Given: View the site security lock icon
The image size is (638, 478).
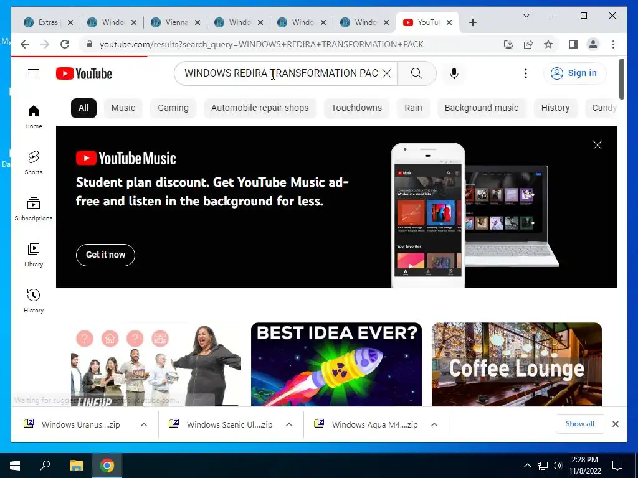Looking at the screenshot, I should click(x=90, y=44).
